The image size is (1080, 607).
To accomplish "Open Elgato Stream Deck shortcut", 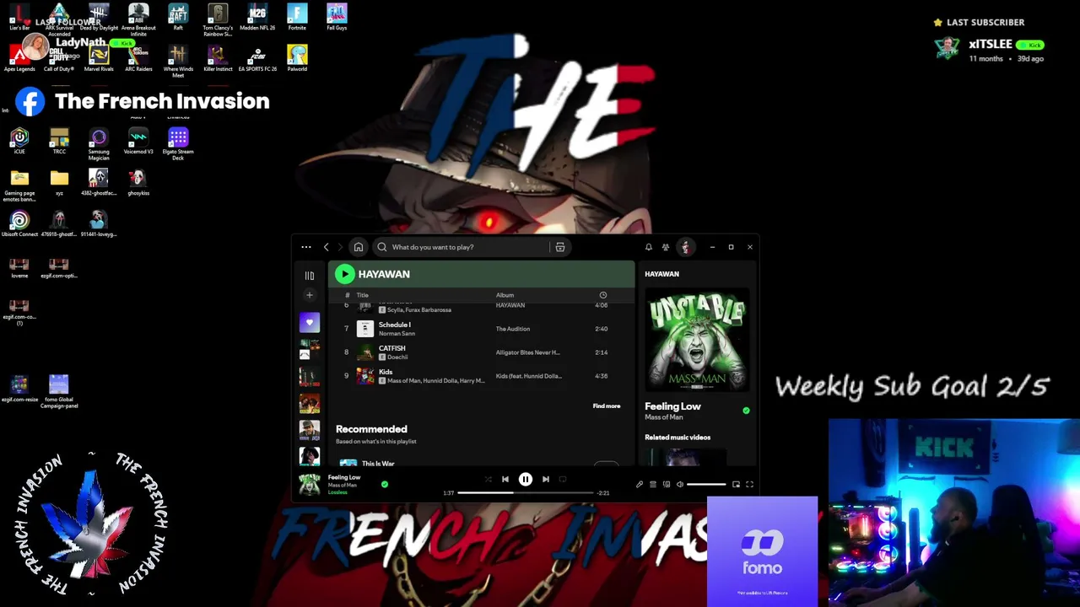I will (x=178, y=143).
